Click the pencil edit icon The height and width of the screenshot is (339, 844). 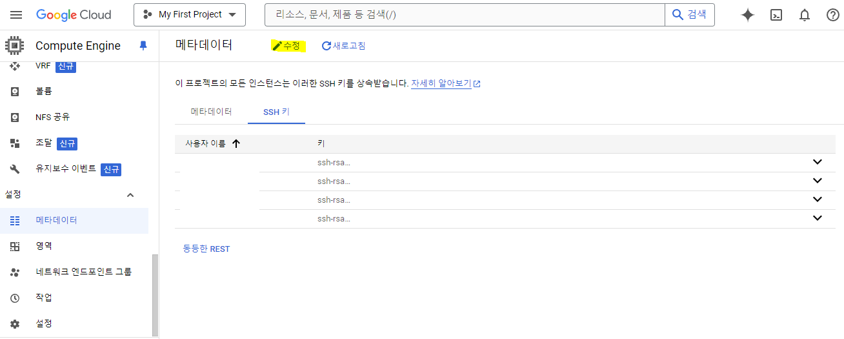(x=277, y=46)
